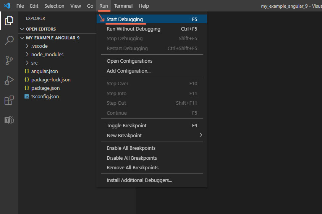Click the Teams toolkit icon in activity bar
Viewport: 322px width, 214px height.
9,120
